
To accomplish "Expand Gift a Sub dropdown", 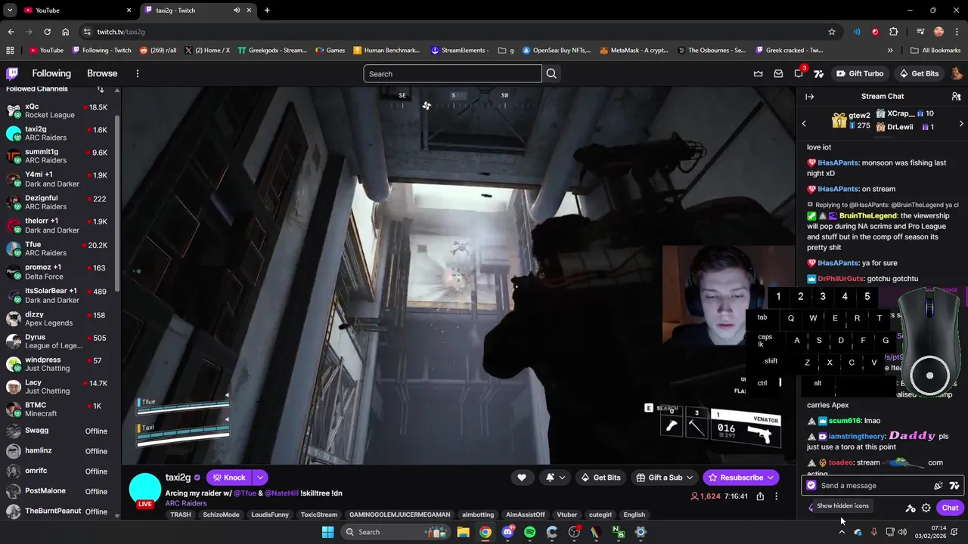I will tap(690, 478).
